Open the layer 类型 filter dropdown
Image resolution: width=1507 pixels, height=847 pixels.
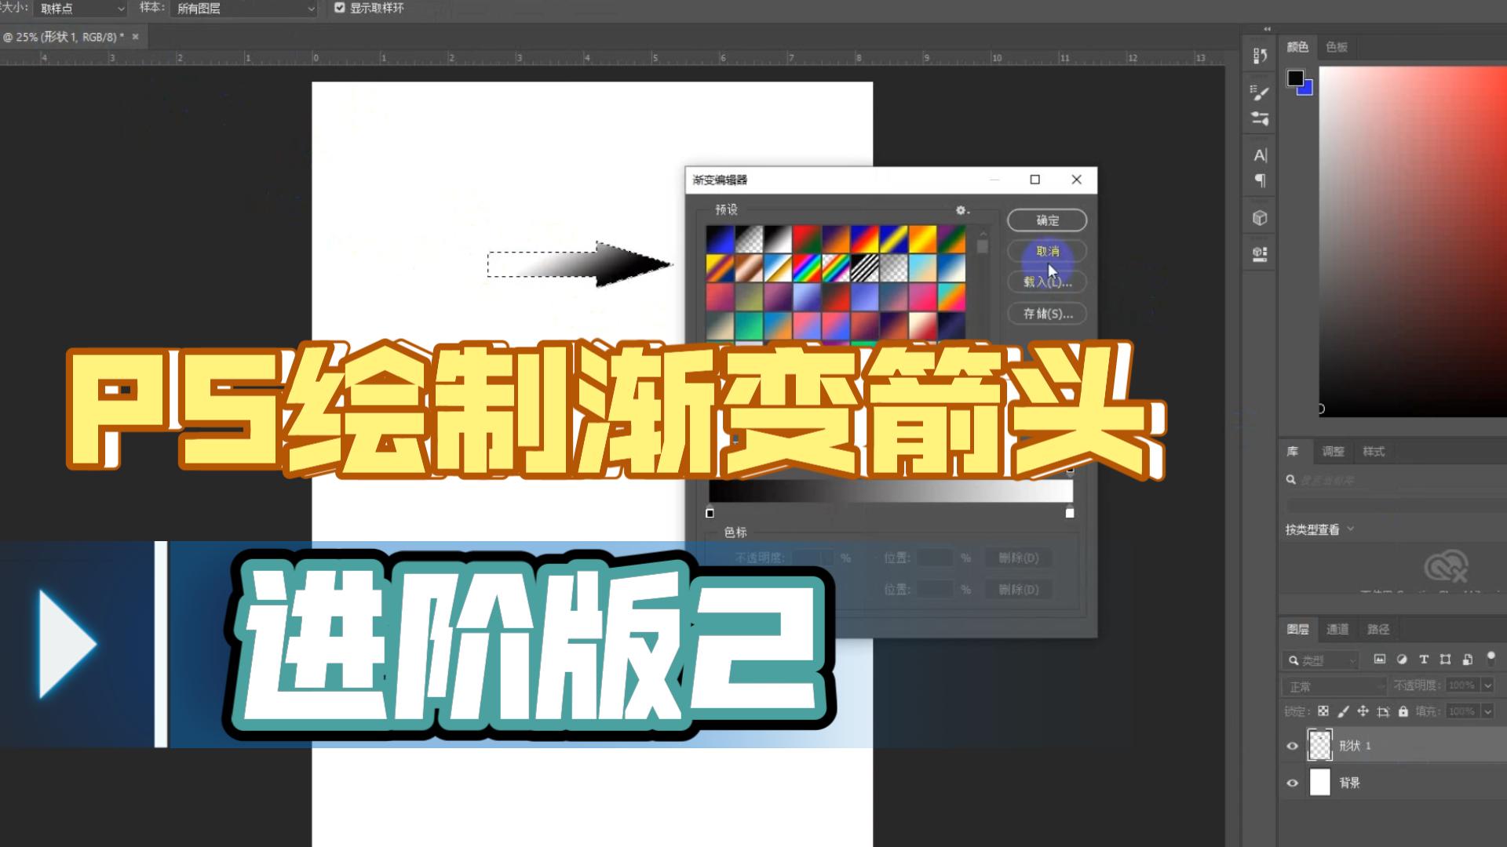click(1322, 660)
